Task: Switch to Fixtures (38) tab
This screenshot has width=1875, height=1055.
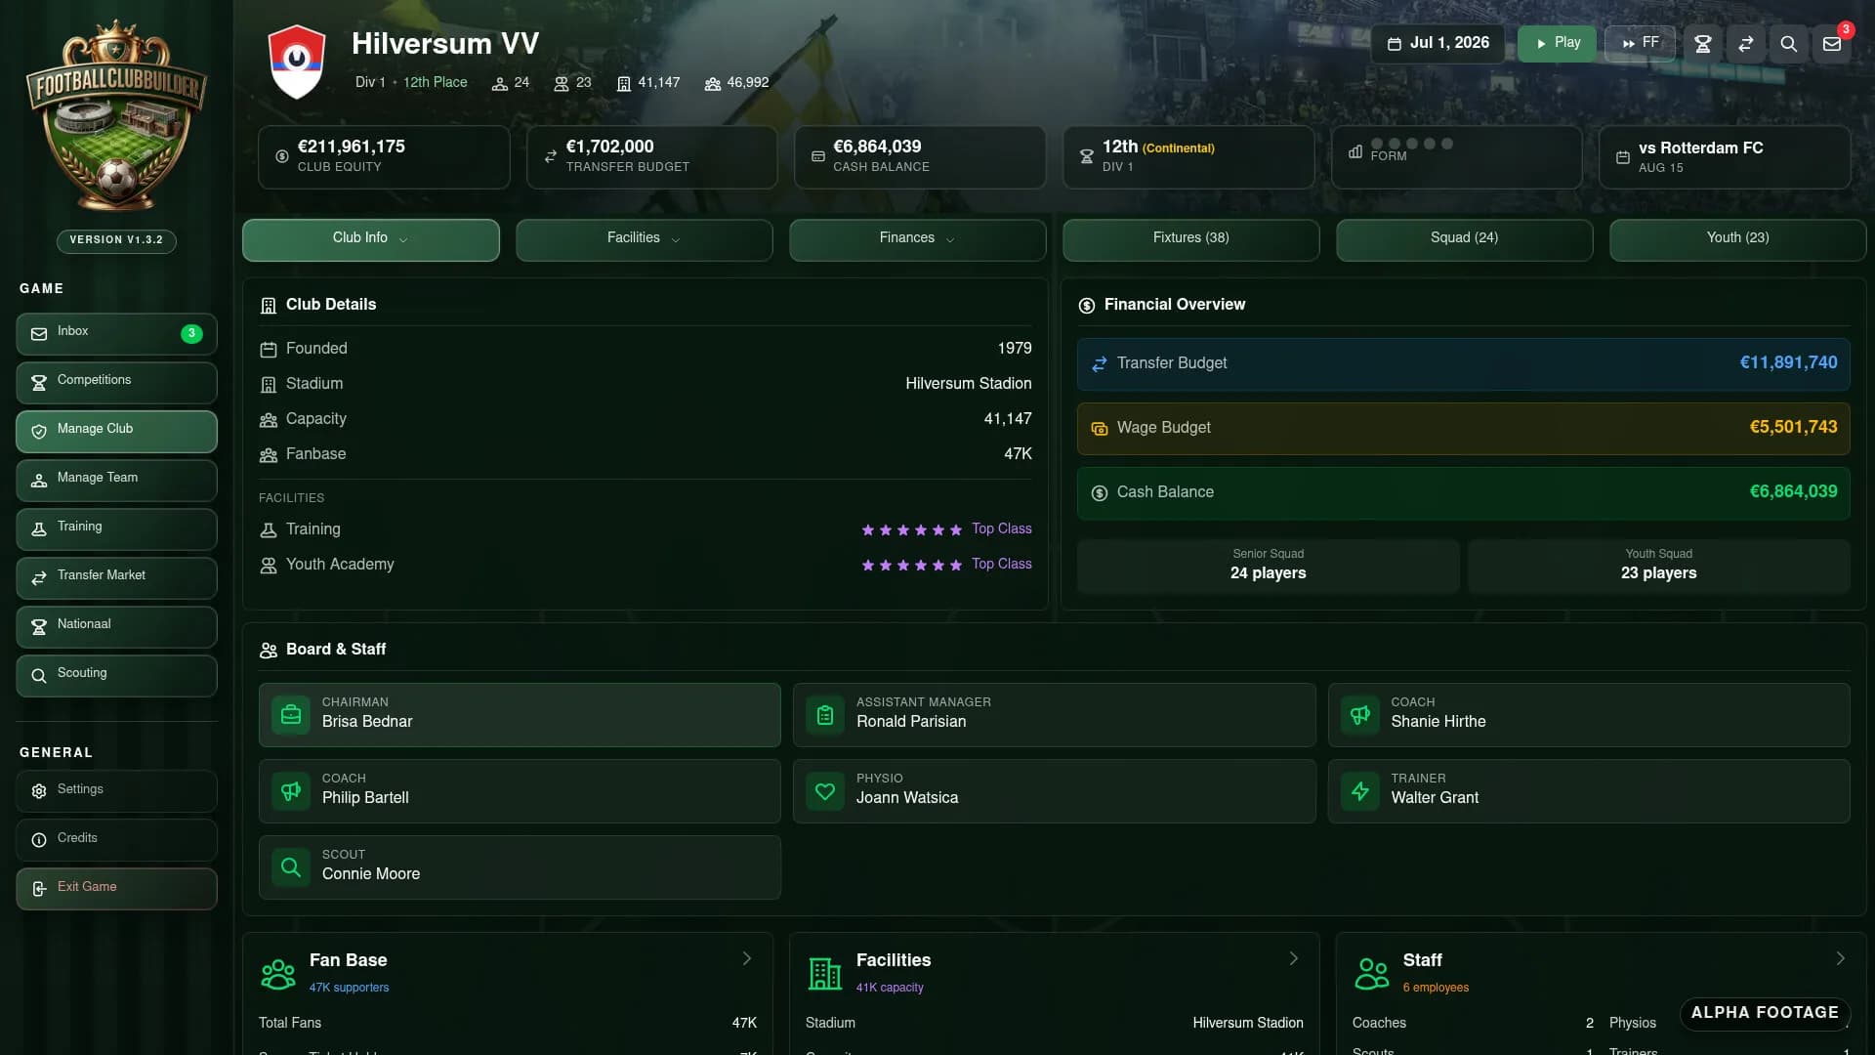Action: click(x=1191, y=239)
